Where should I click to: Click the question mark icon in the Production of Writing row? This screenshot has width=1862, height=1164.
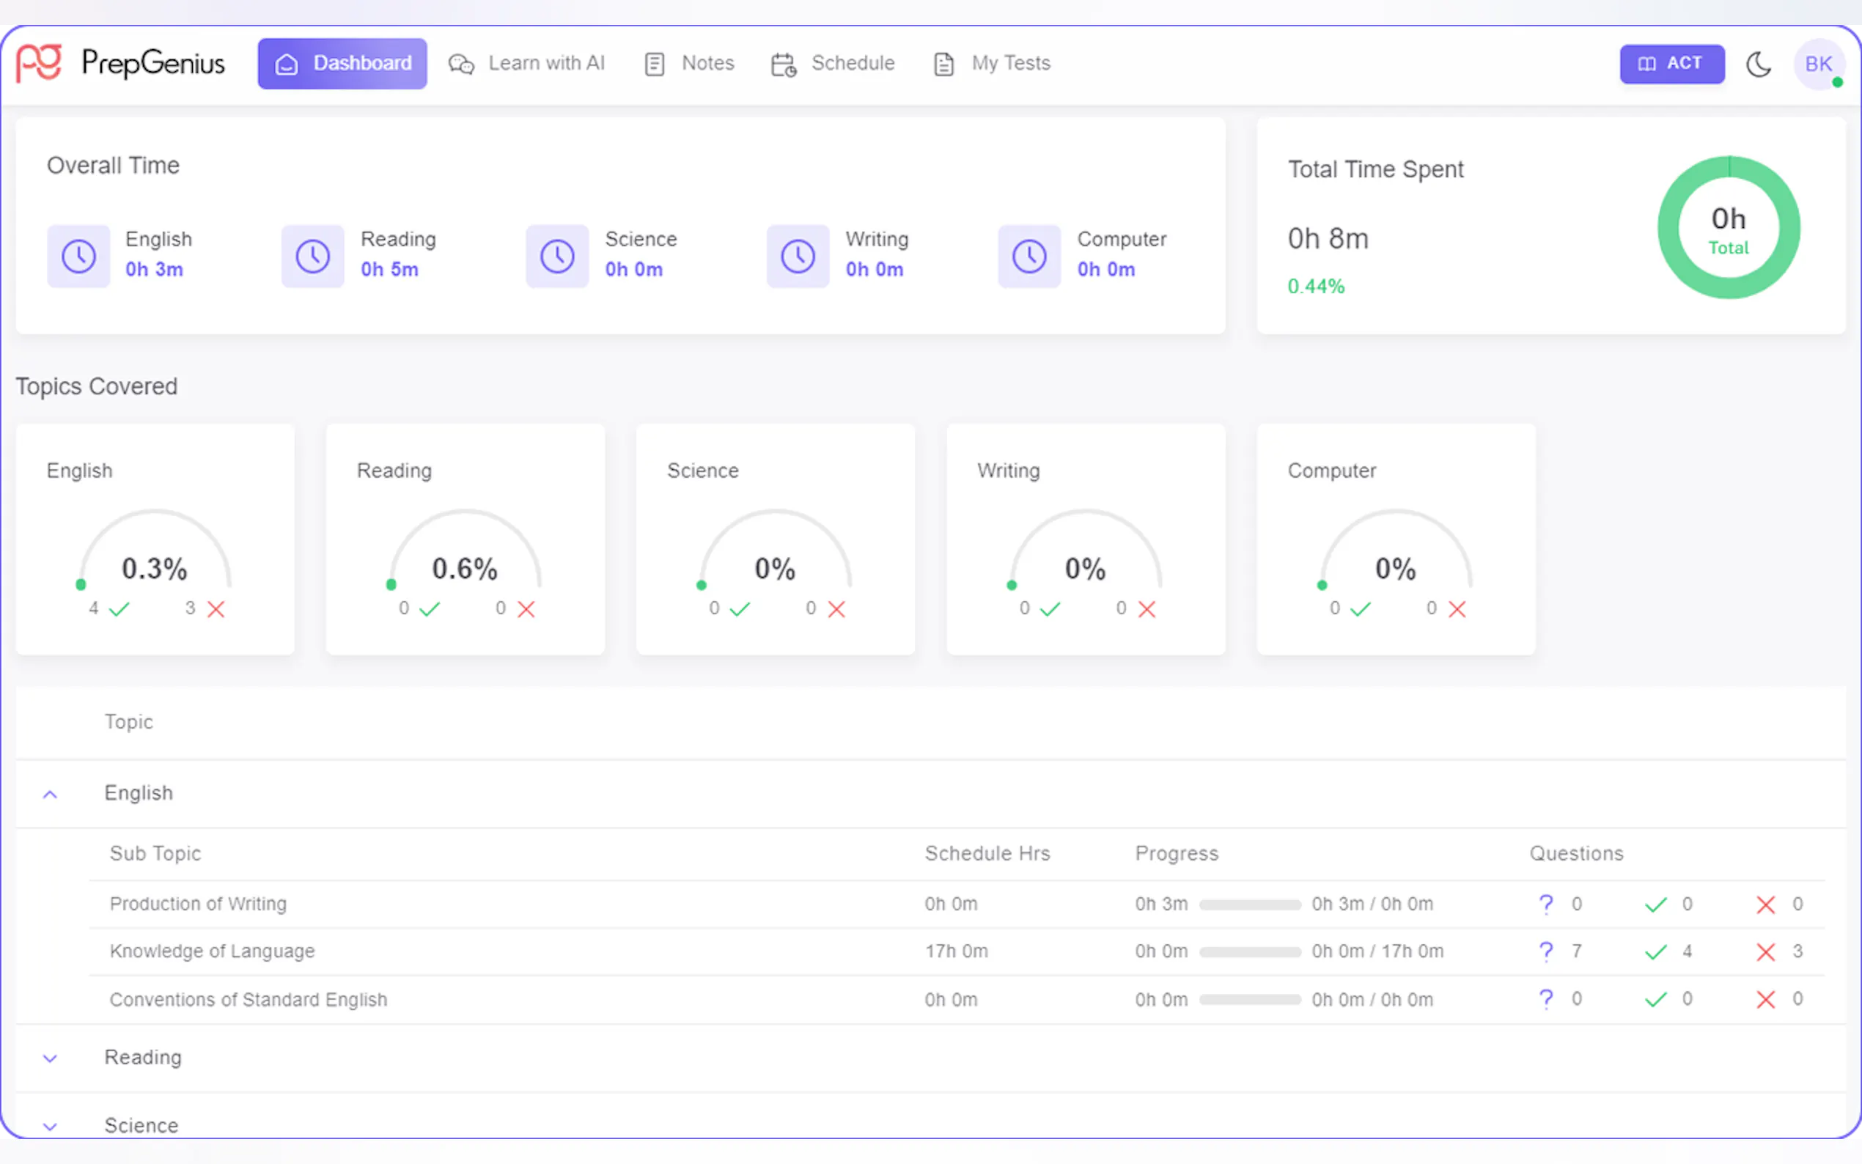pyautogui.click(x=1545, y=904)
